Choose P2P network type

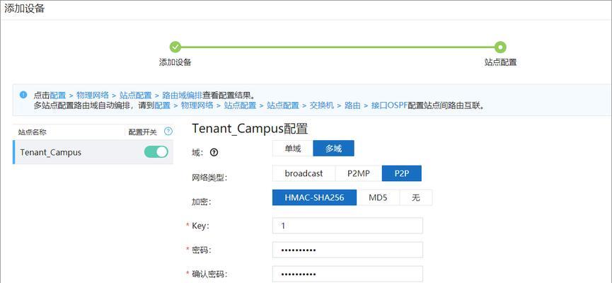pos(402,174)
